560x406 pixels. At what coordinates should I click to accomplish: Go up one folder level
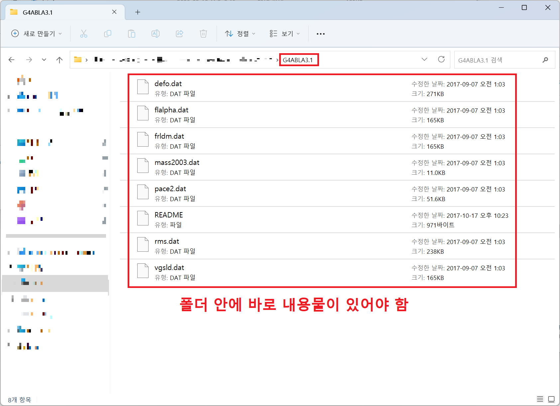click(59, 60)
